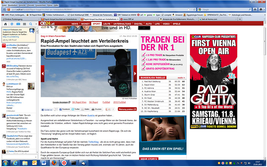Viewport: 267px width, 167px height.
Task: Open ORF Teletext im WWW bookmark
Action: [125, 15]
